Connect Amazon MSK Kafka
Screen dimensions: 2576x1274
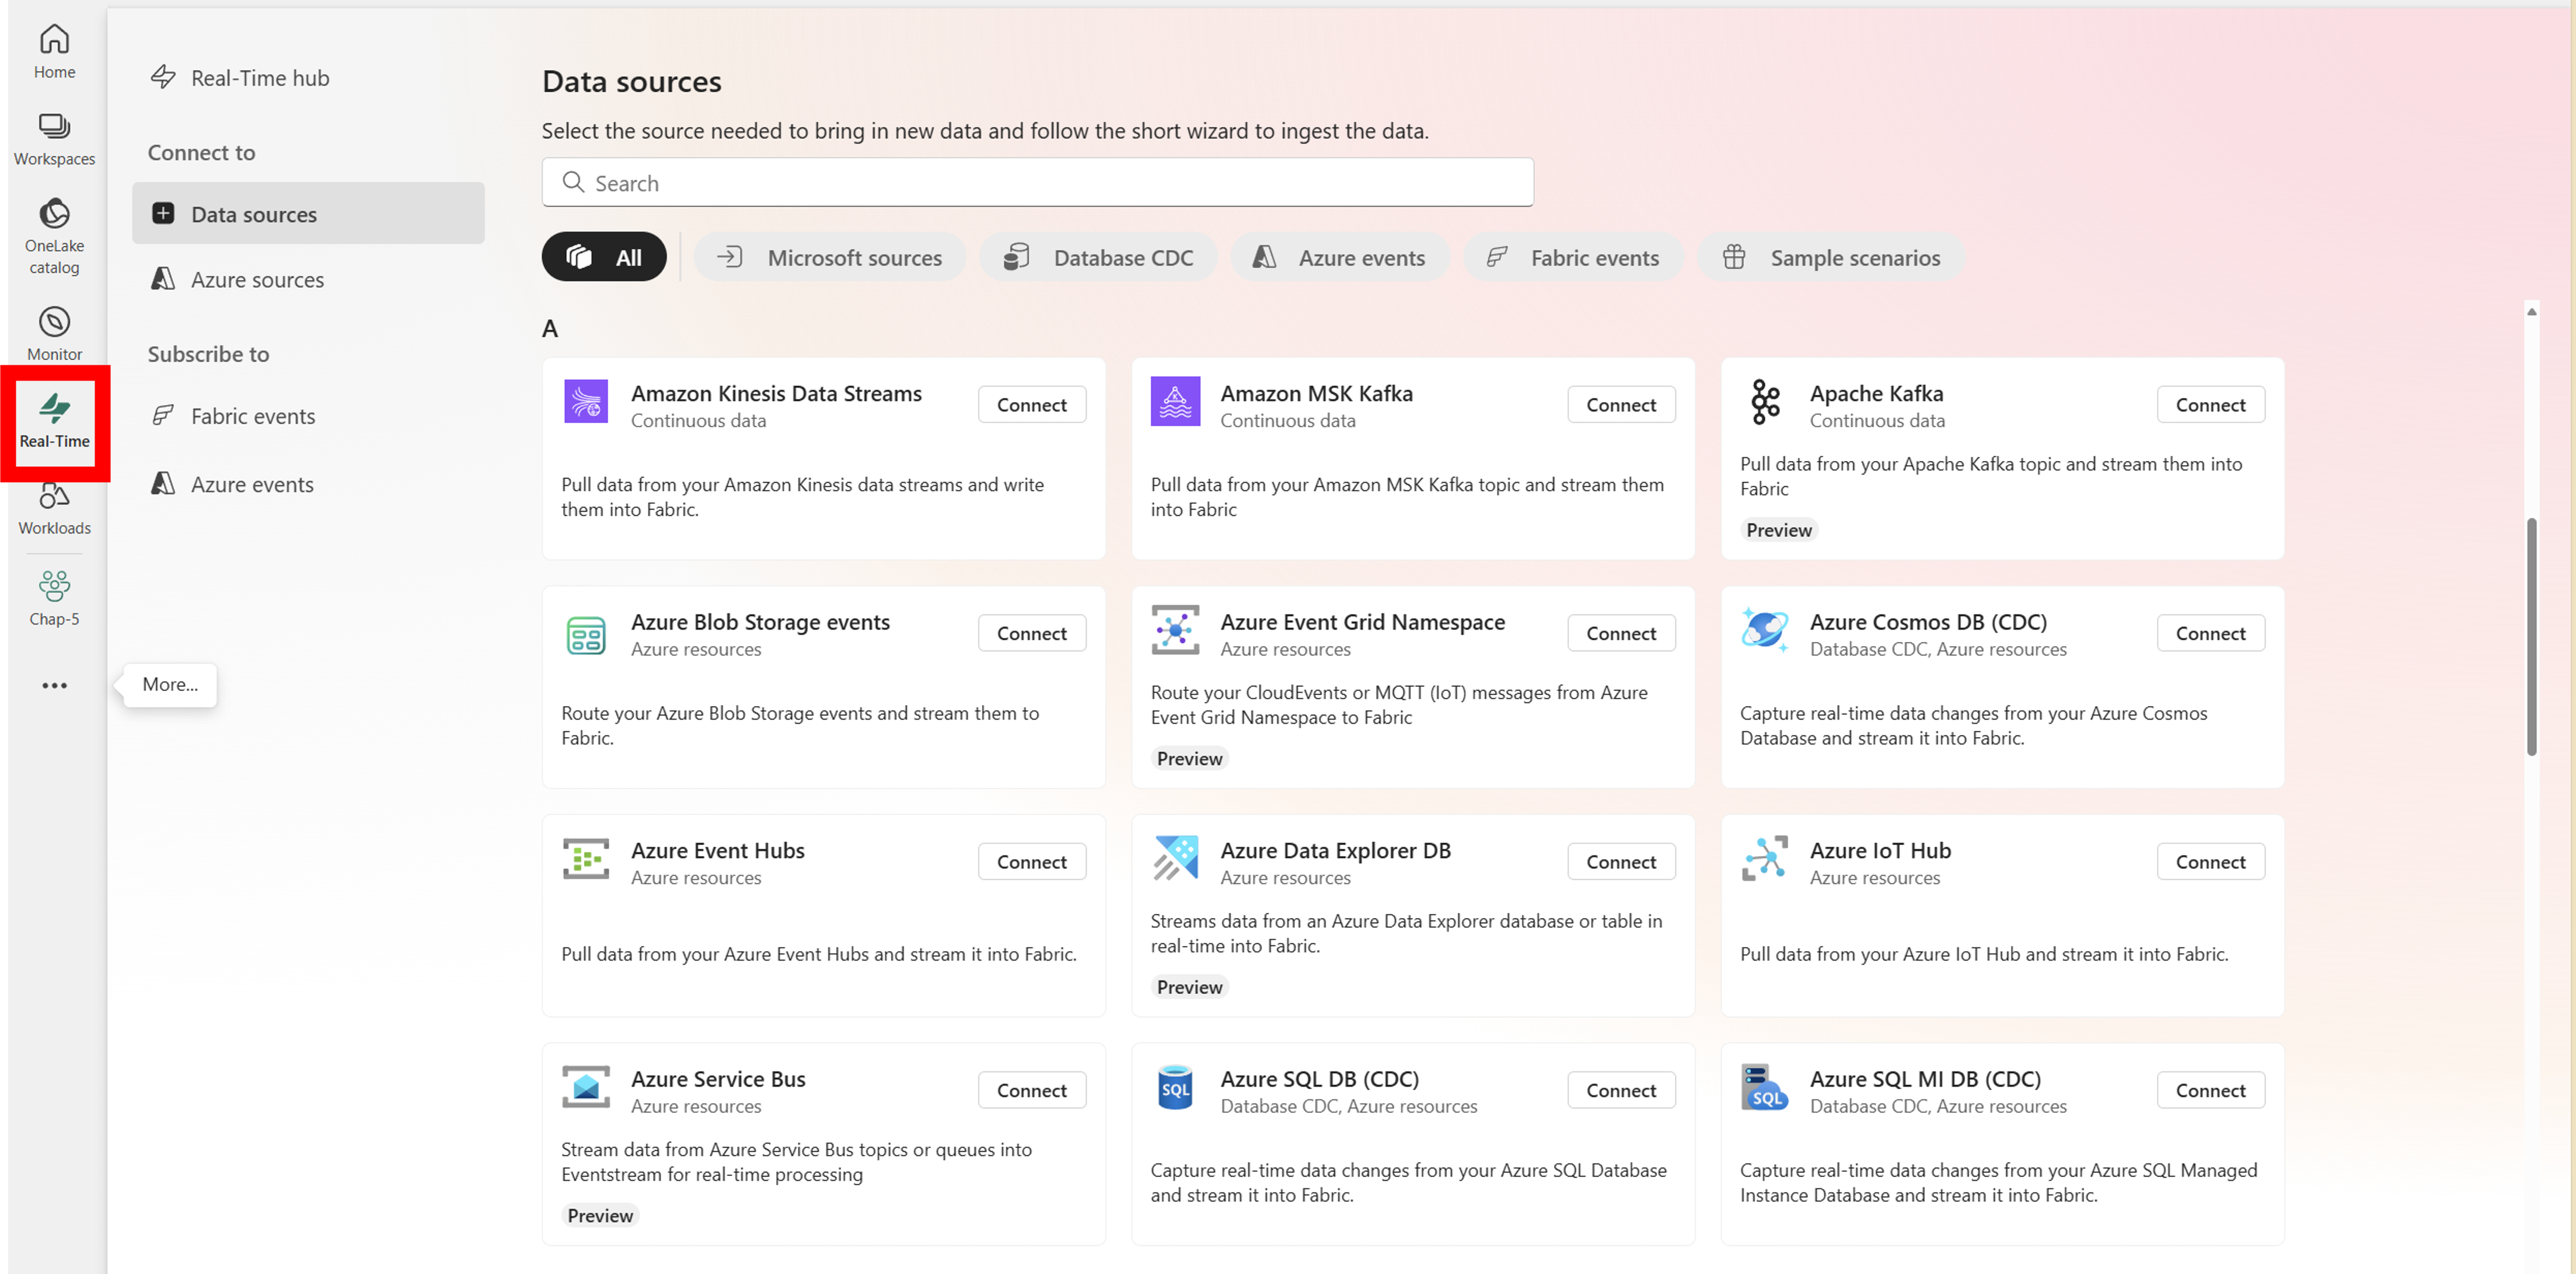click(1621, 404)
